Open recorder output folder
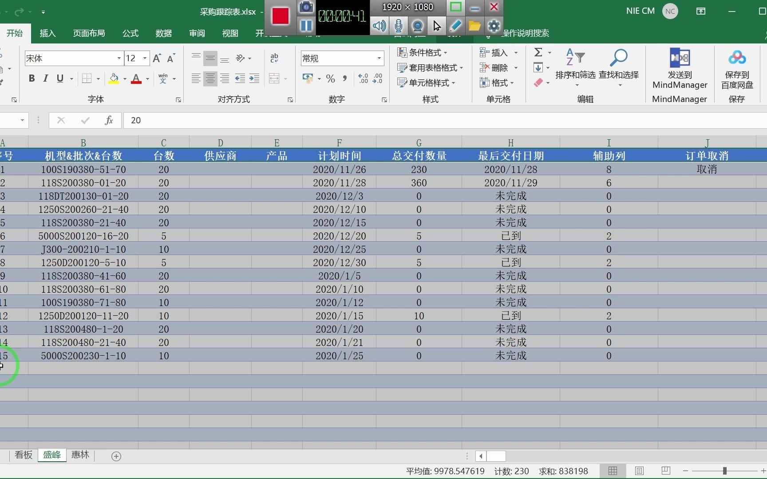 (x=474, y=26)
